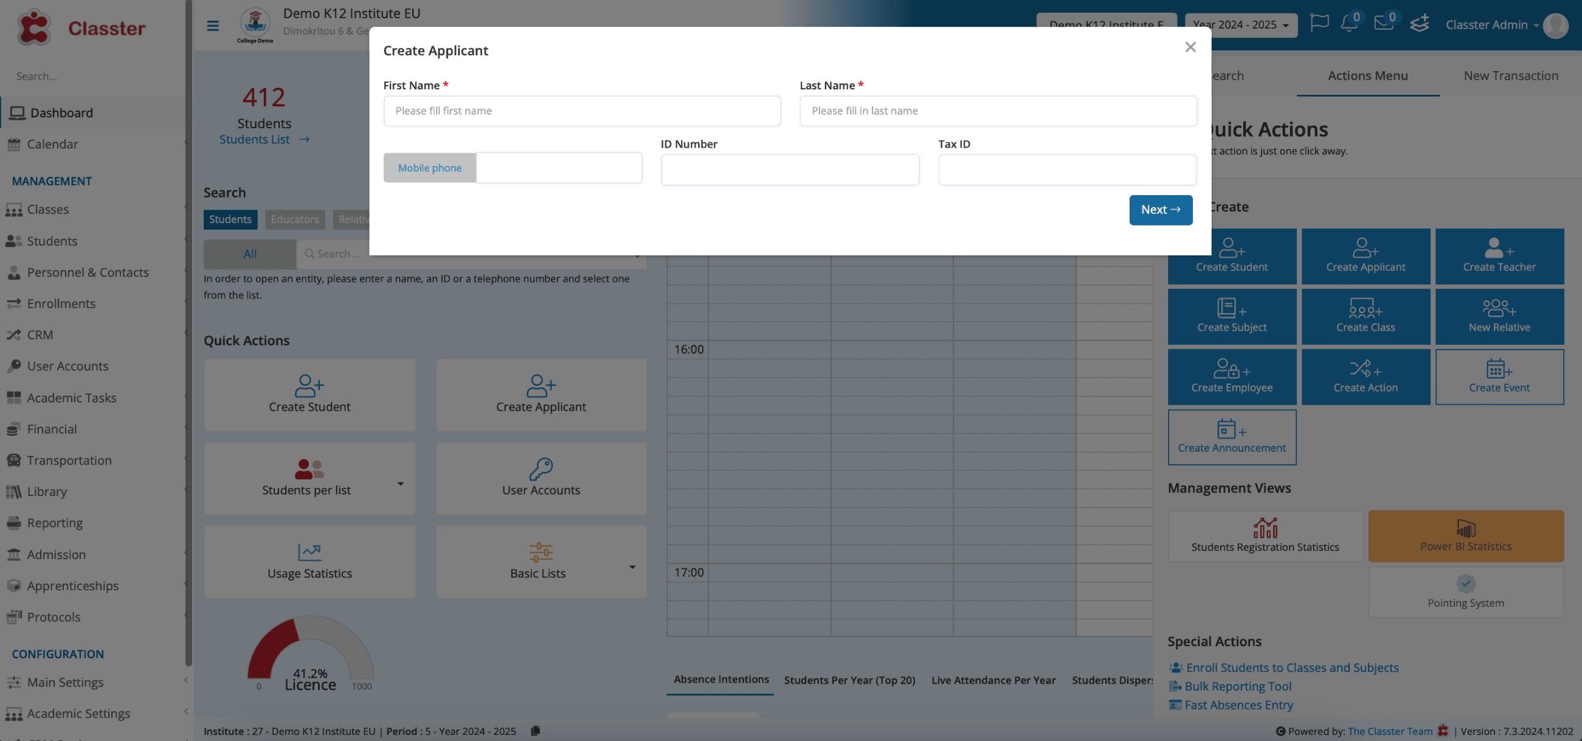1582x741 pixels.
Task: Select Live Attendance Per Year tab
Action: (993, 680)
